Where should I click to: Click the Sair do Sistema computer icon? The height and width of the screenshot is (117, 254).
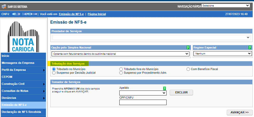(x=4, y=6)
